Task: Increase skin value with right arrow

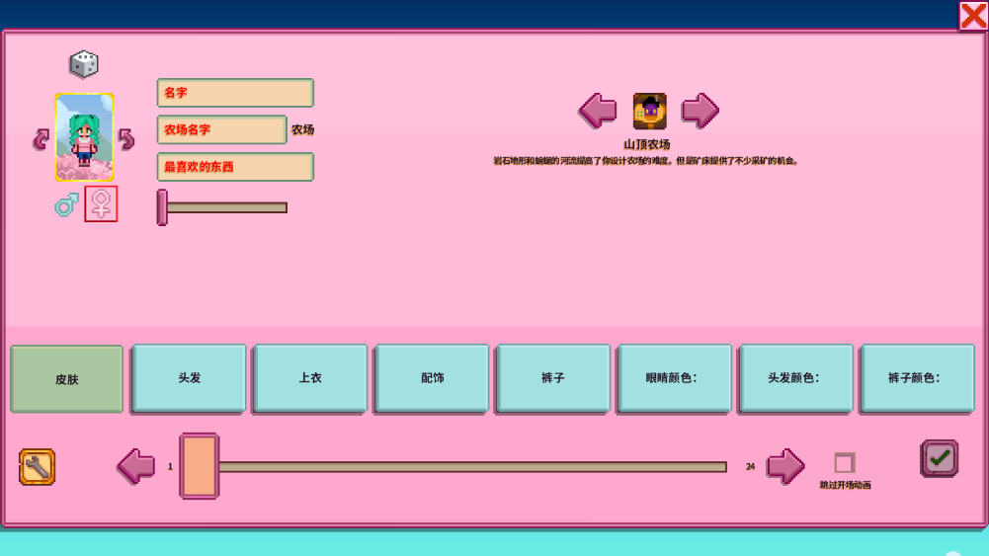Action: pos(785,466)
